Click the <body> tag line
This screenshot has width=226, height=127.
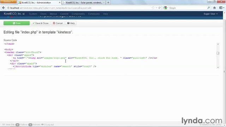coord(8,49)
